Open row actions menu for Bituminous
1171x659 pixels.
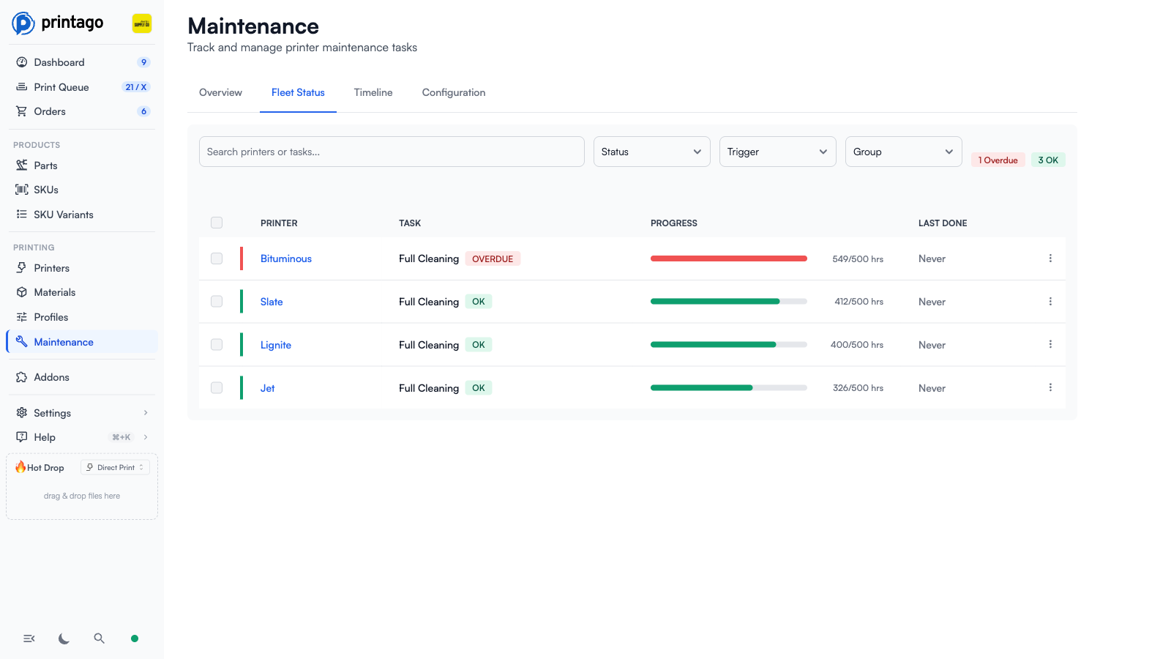(1050, 258)
